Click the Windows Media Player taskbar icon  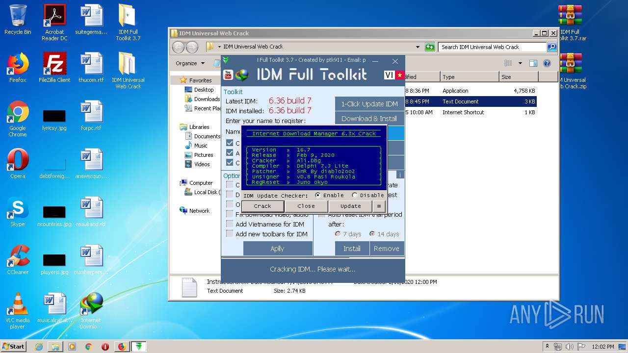coord(72,347)
